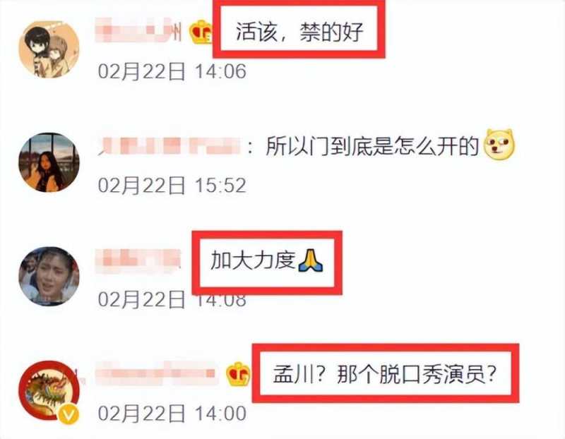The width and height of the screenshot is (565, 439).
Task: Click the blurred username of second commenter
Action: pyautogui.click(x=169, y=146)
